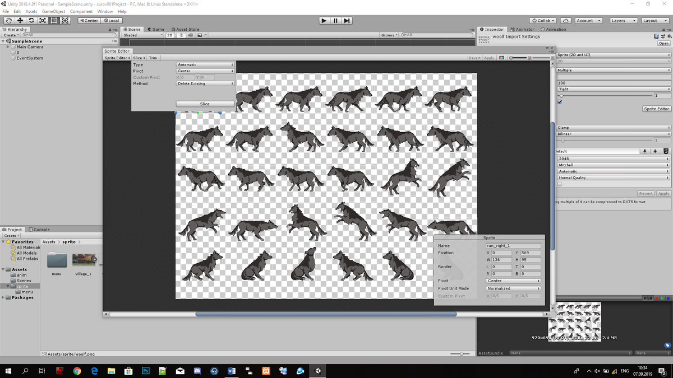This screenshot has height=378, width=673.
Task: Click Unity icon in the taskbar
Action: point(318,371)
